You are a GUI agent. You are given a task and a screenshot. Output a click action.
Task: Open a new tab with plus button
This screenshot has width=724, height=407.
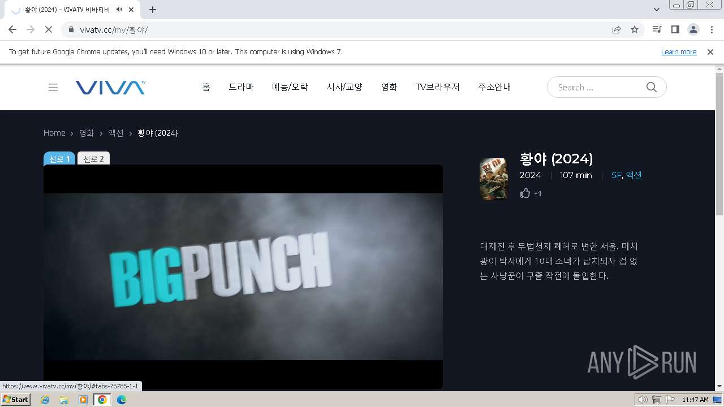click(x=153, y=10)
